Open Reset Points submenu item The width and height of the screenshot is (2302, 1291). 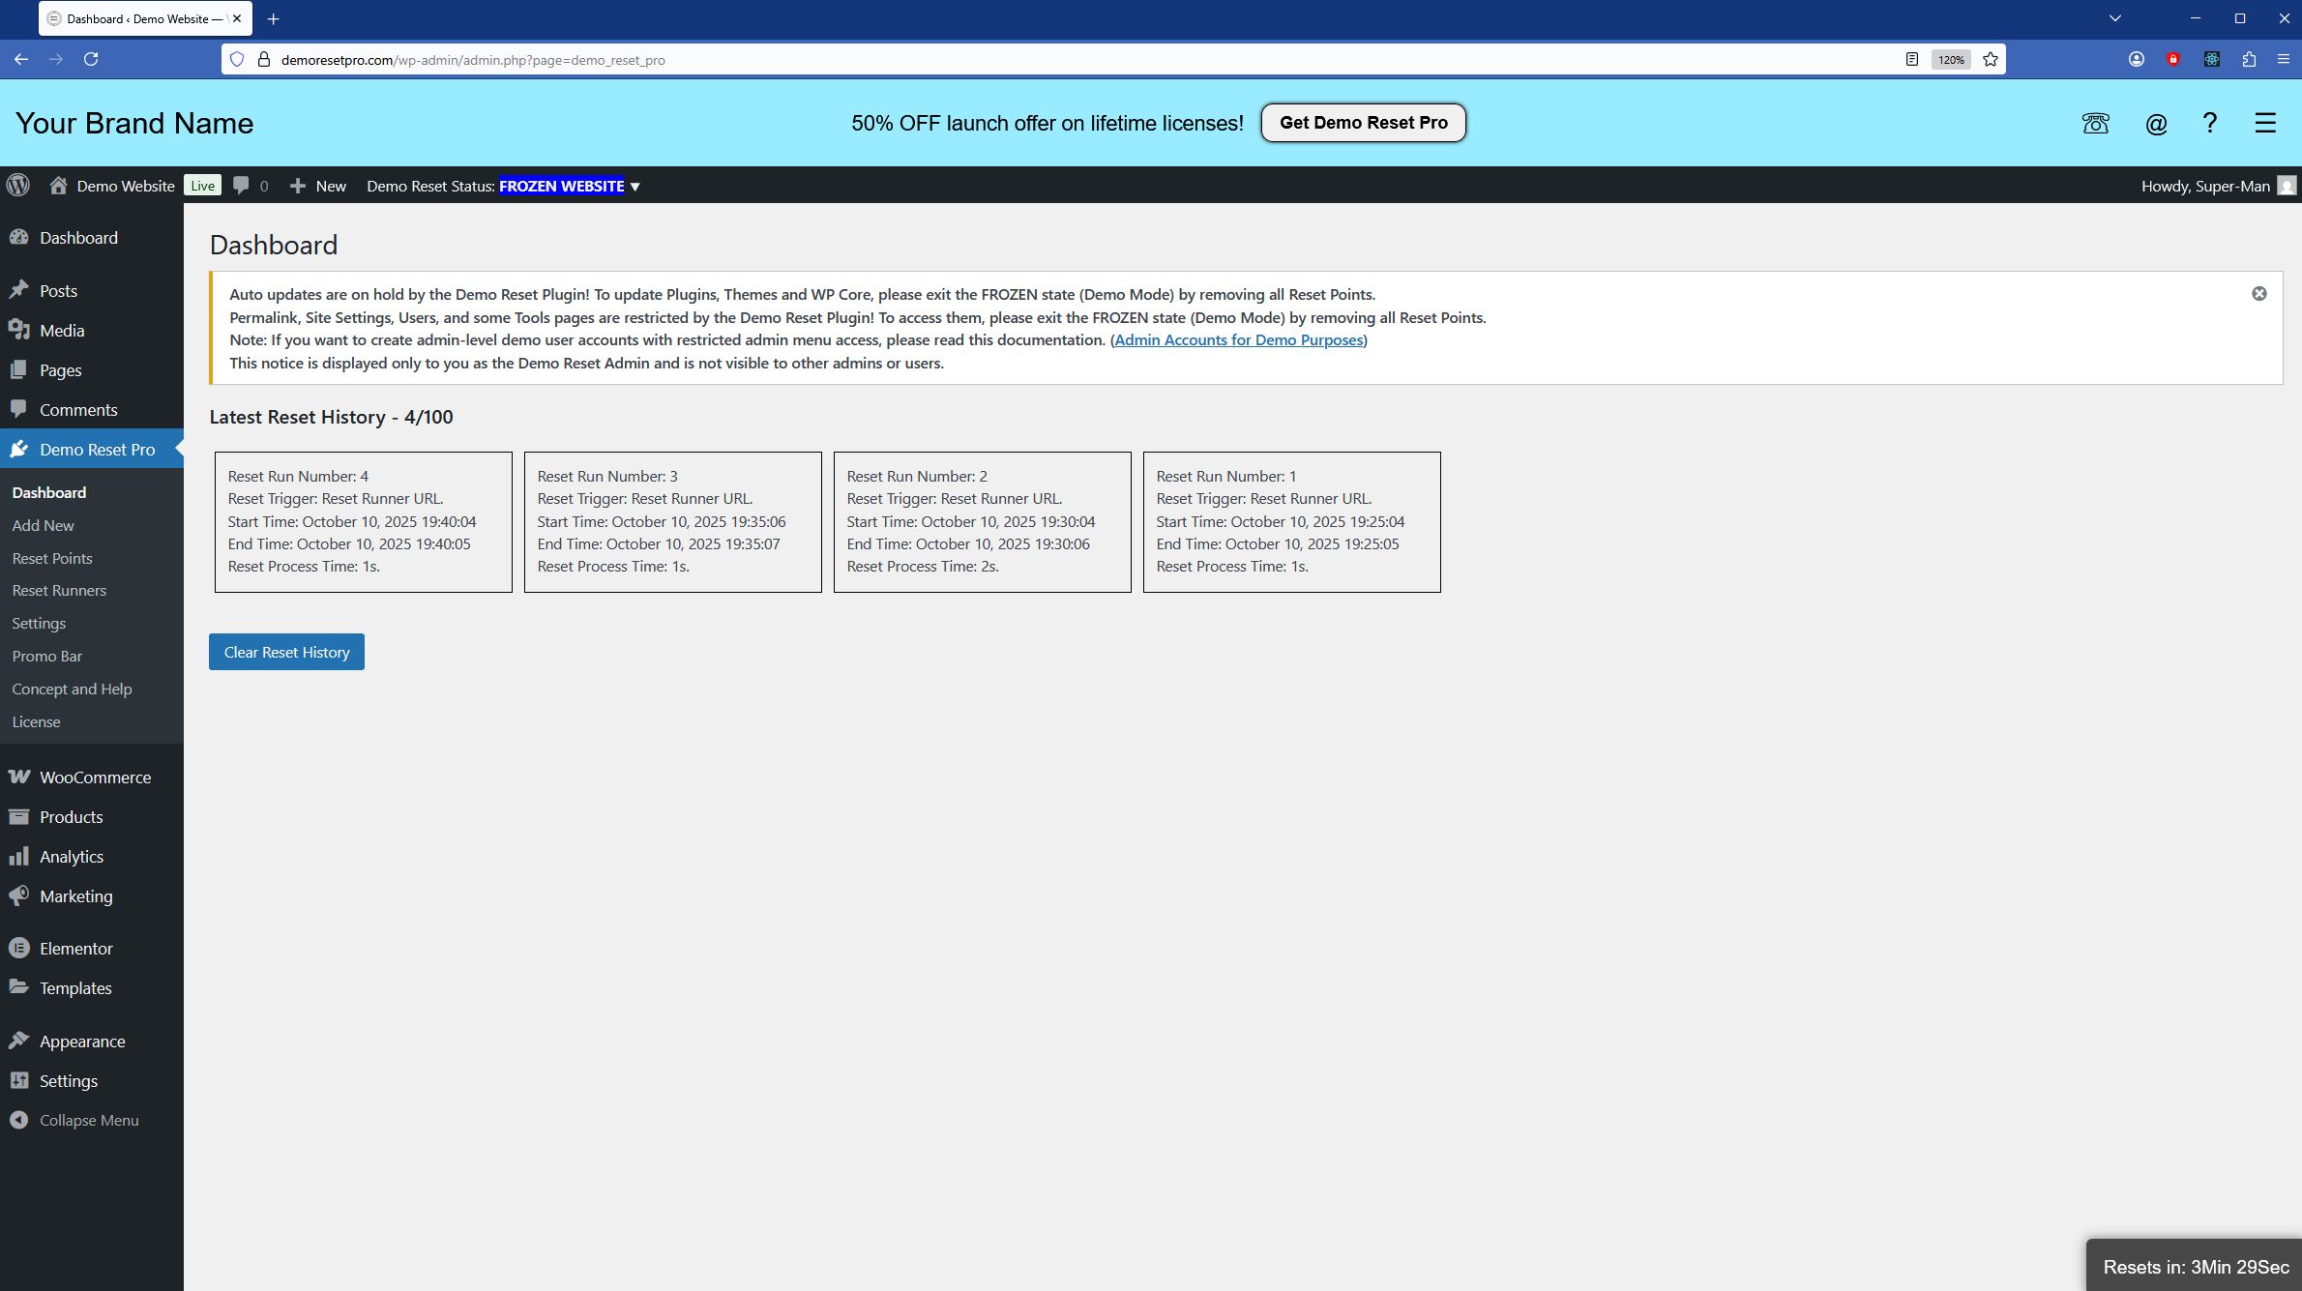[52, 558]
